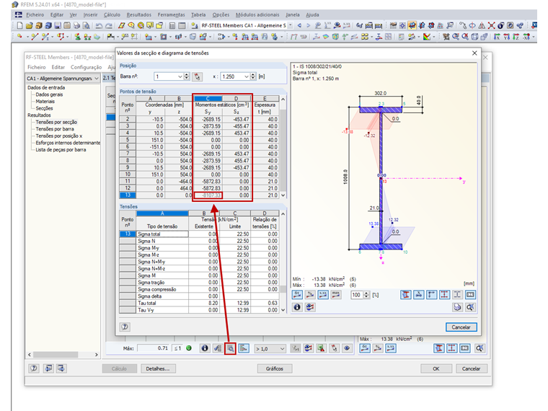Open the Ferramentas menu

coord(171,14)
